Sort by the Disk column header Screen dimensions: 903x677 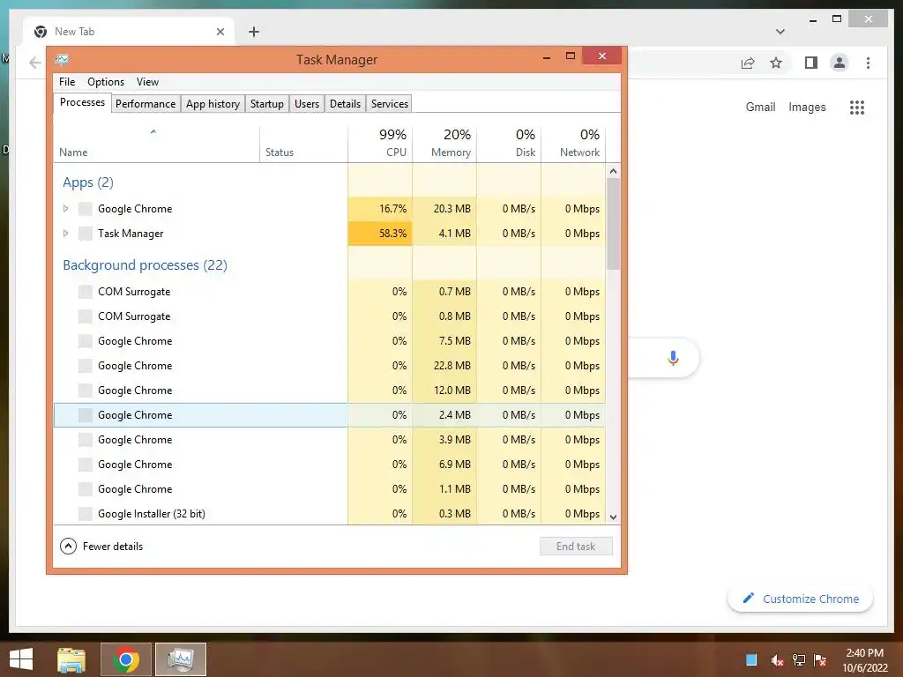(x=509, y=145)
